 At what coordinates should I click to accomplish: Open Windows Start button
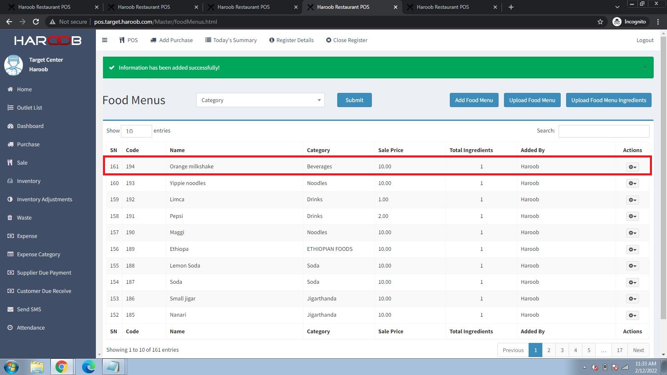pos(11,367)
